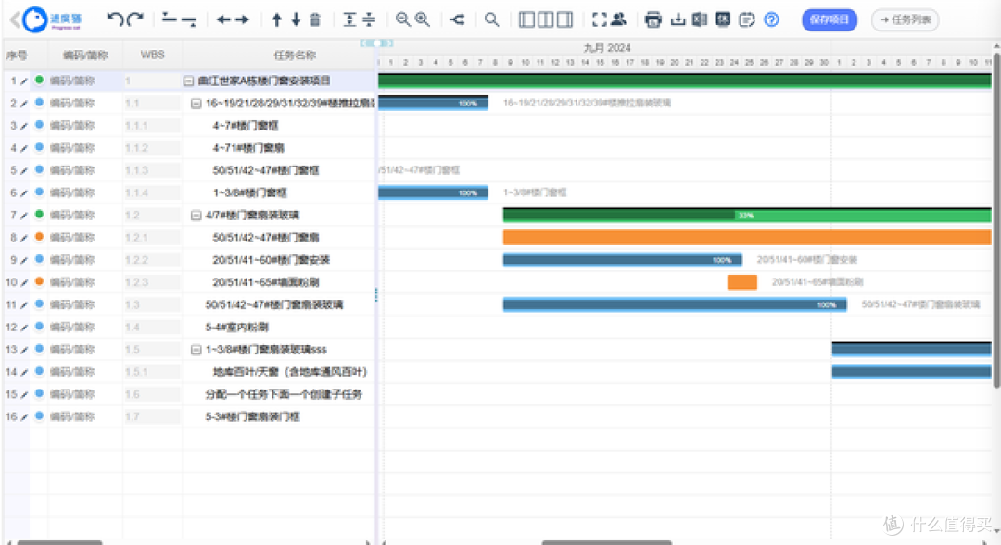Click edit pencil on row 12
1001x545 pixels.
[23, 328]
